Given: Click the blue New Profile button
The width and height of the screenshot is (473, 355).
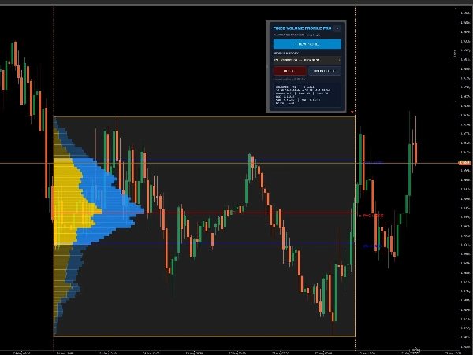Looking at the screenshot, I should (x=307, y=44).
